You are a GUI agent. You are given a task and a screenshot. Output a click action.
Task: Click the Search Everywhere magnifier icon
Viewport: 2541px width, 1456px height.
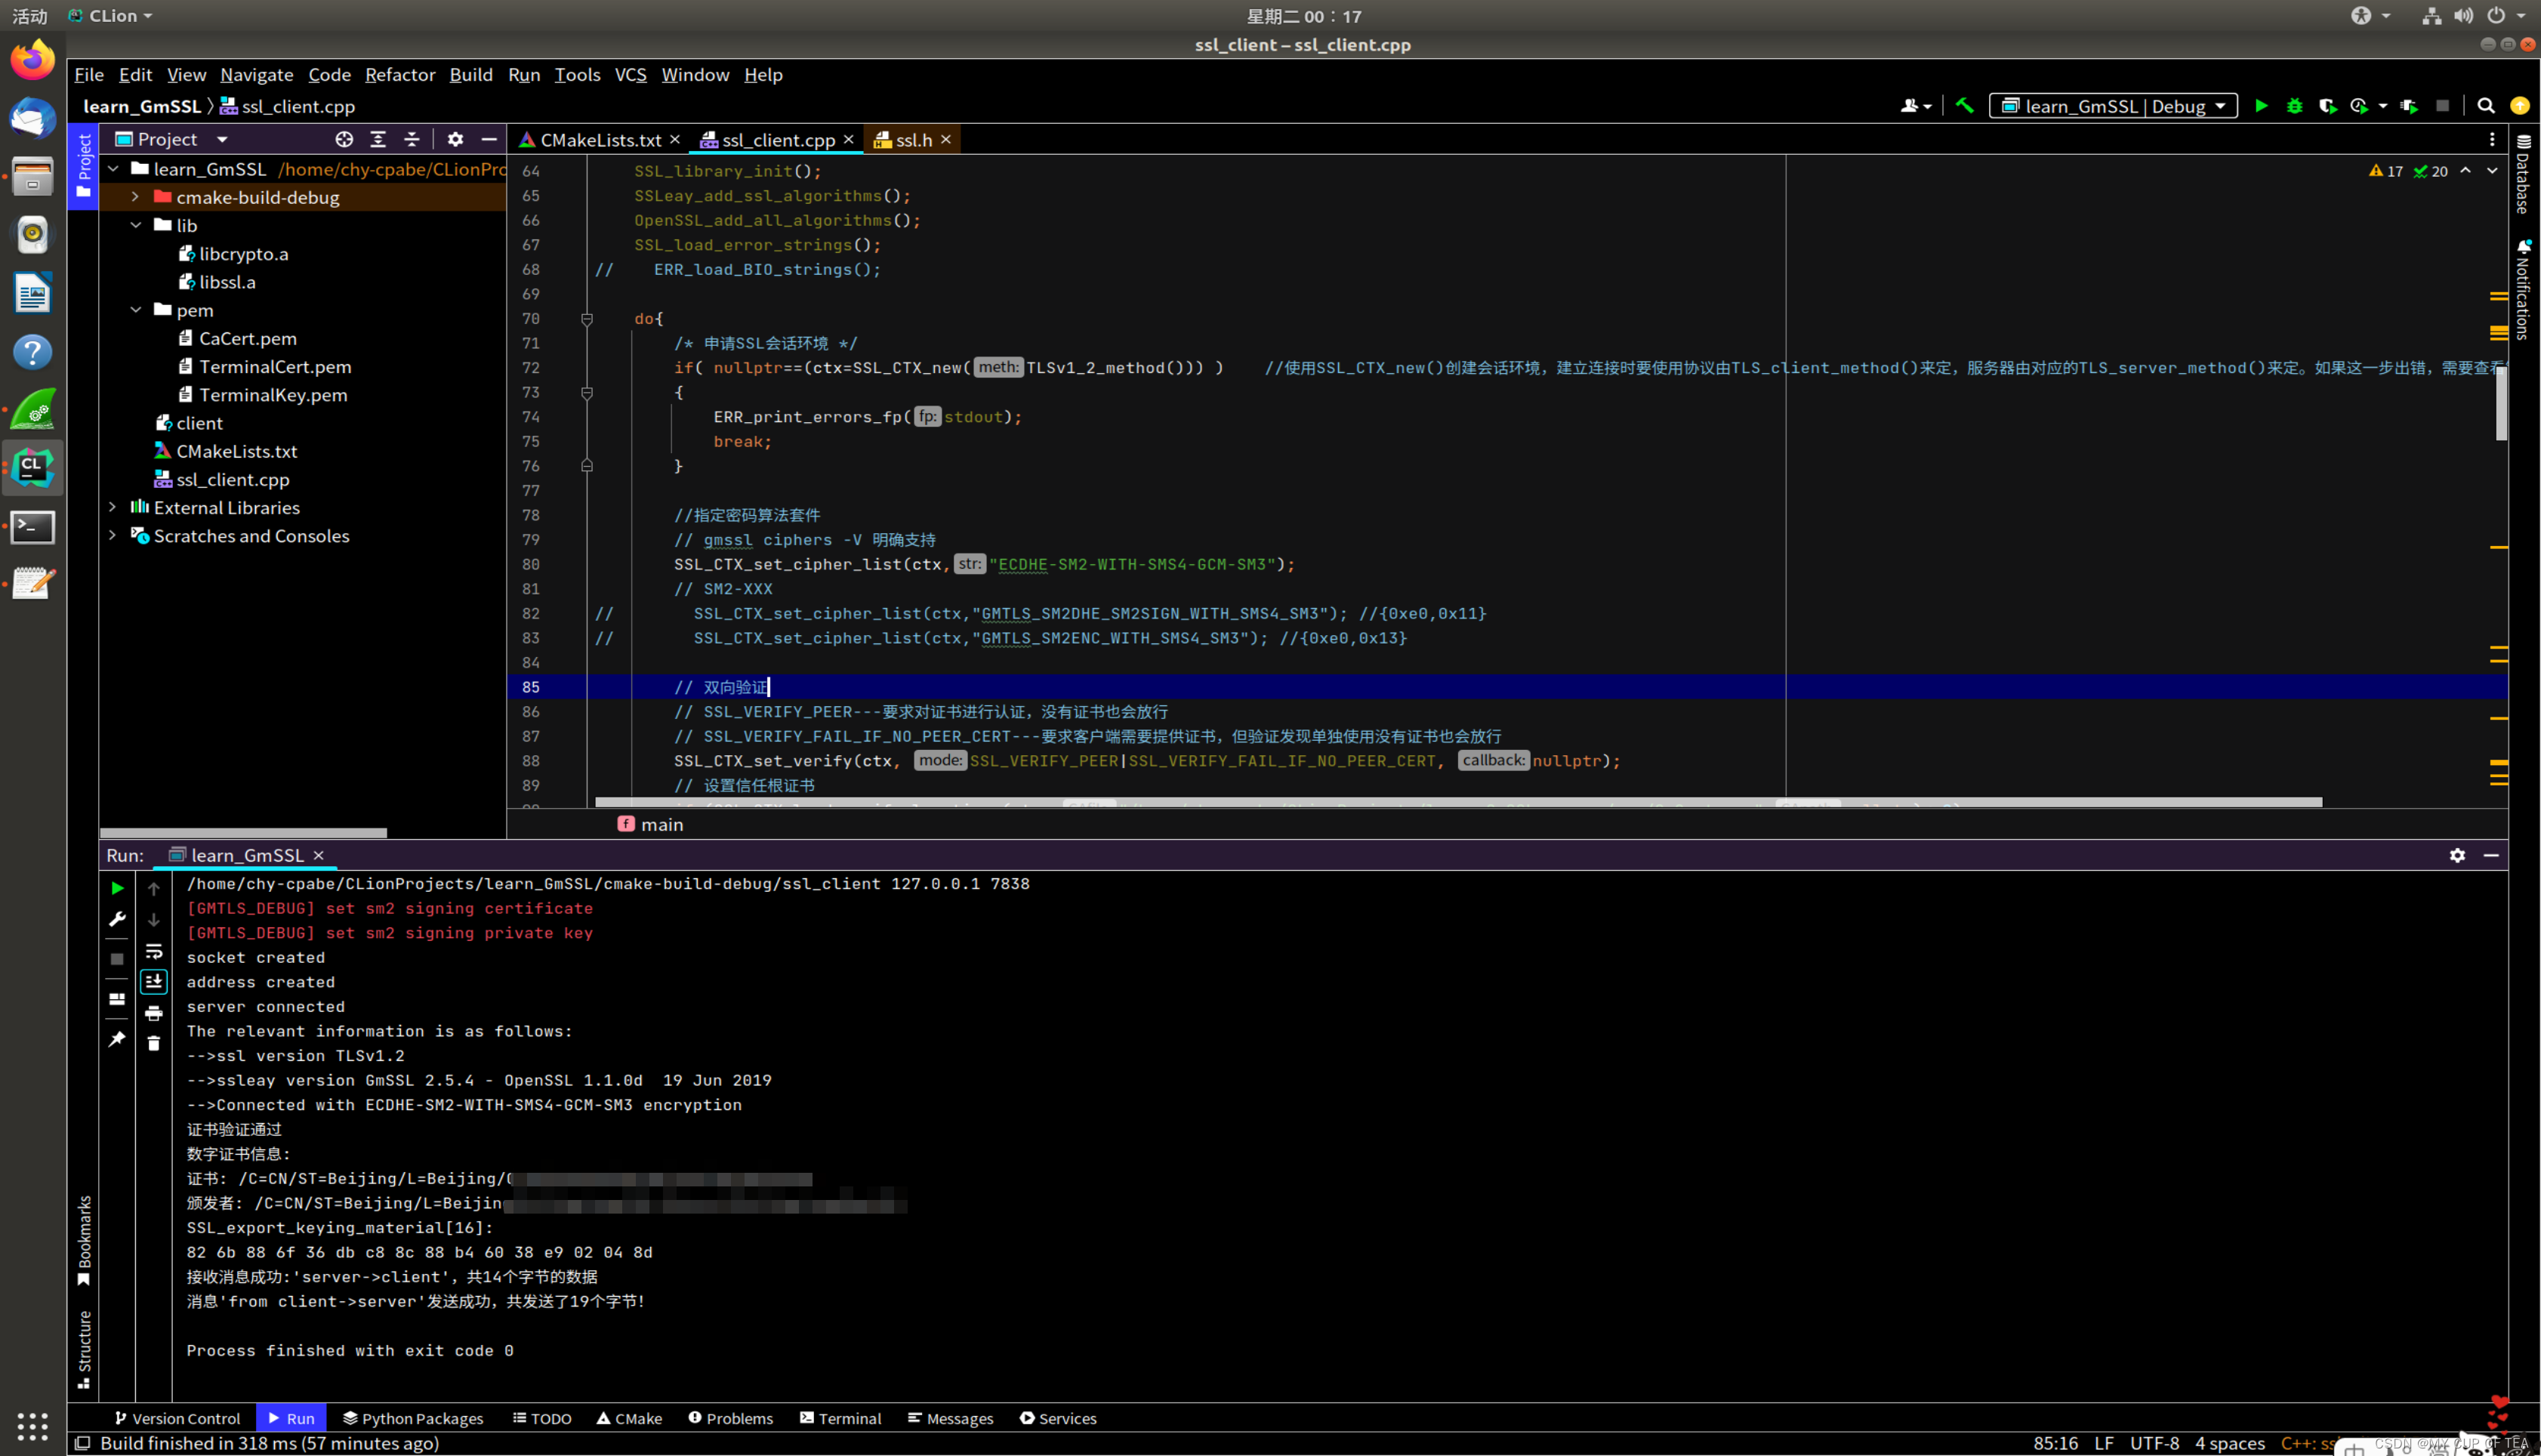pyautogui.click(x=2485, y=106)
